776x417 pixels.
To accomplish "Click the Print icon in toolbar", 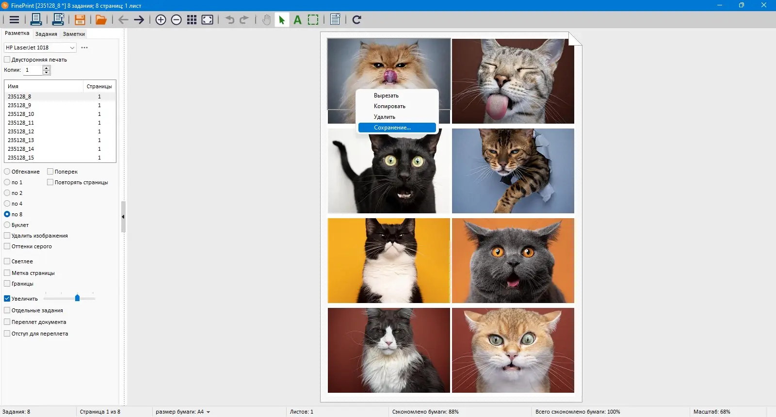I will (x=36, y=20).
